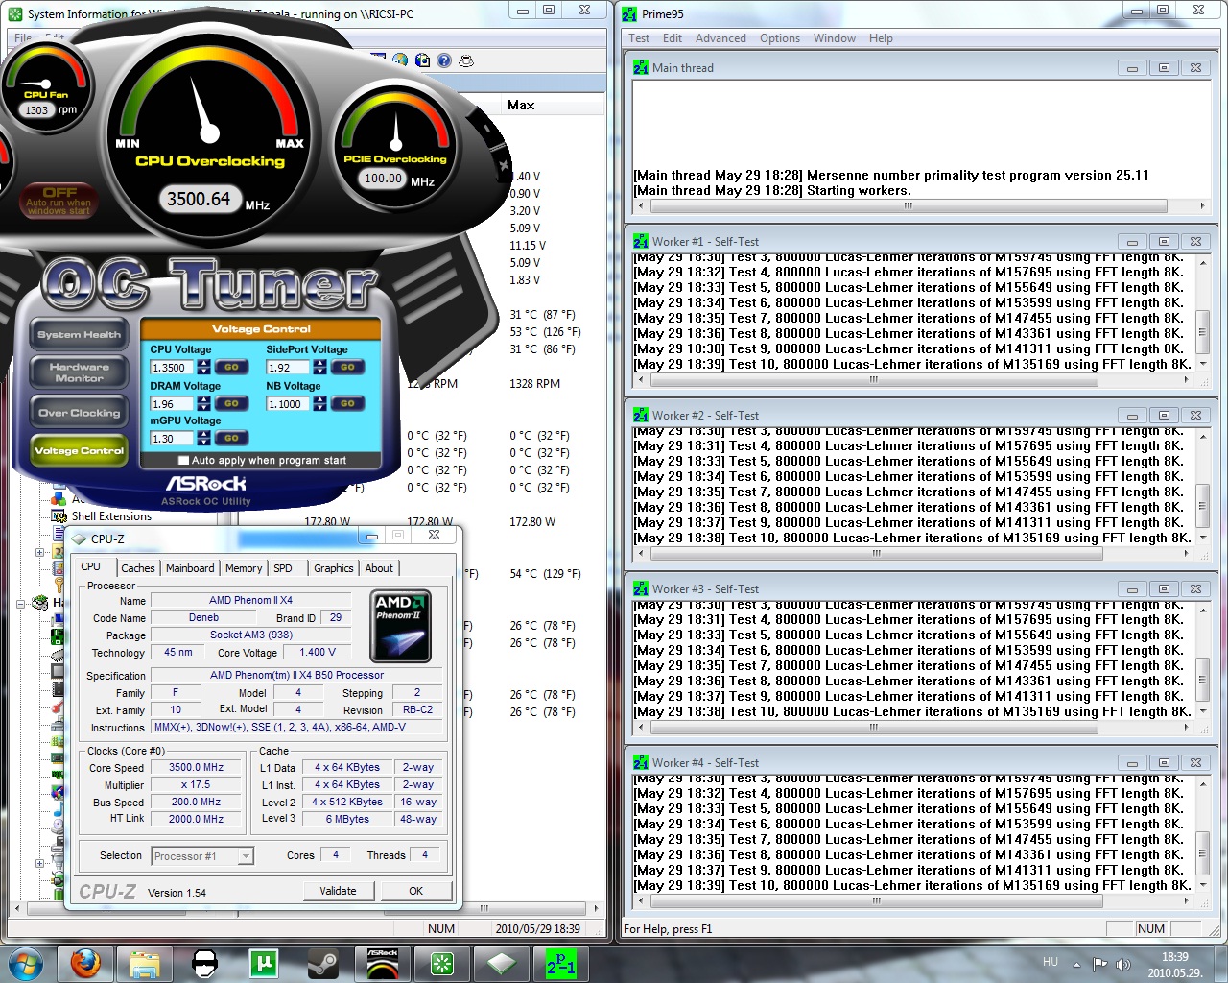Click the uTorrent icon on the taskbar

[263, 963]
